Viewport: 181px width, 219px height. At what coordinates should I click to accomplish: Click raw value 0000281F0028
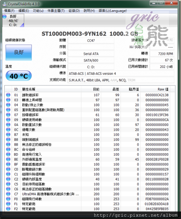[x=157, y=159]
